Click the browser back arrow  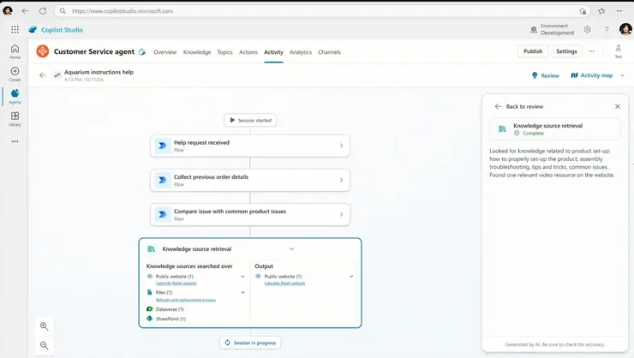click(25, 11)
